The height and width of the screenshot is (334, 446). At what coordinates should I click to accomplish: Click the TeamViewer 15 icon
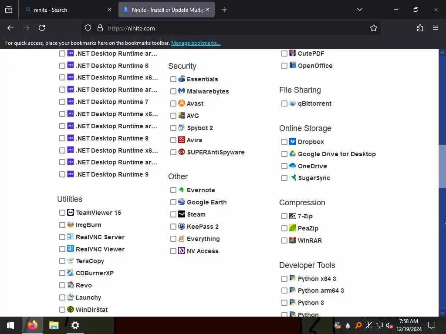pos(71,212)
